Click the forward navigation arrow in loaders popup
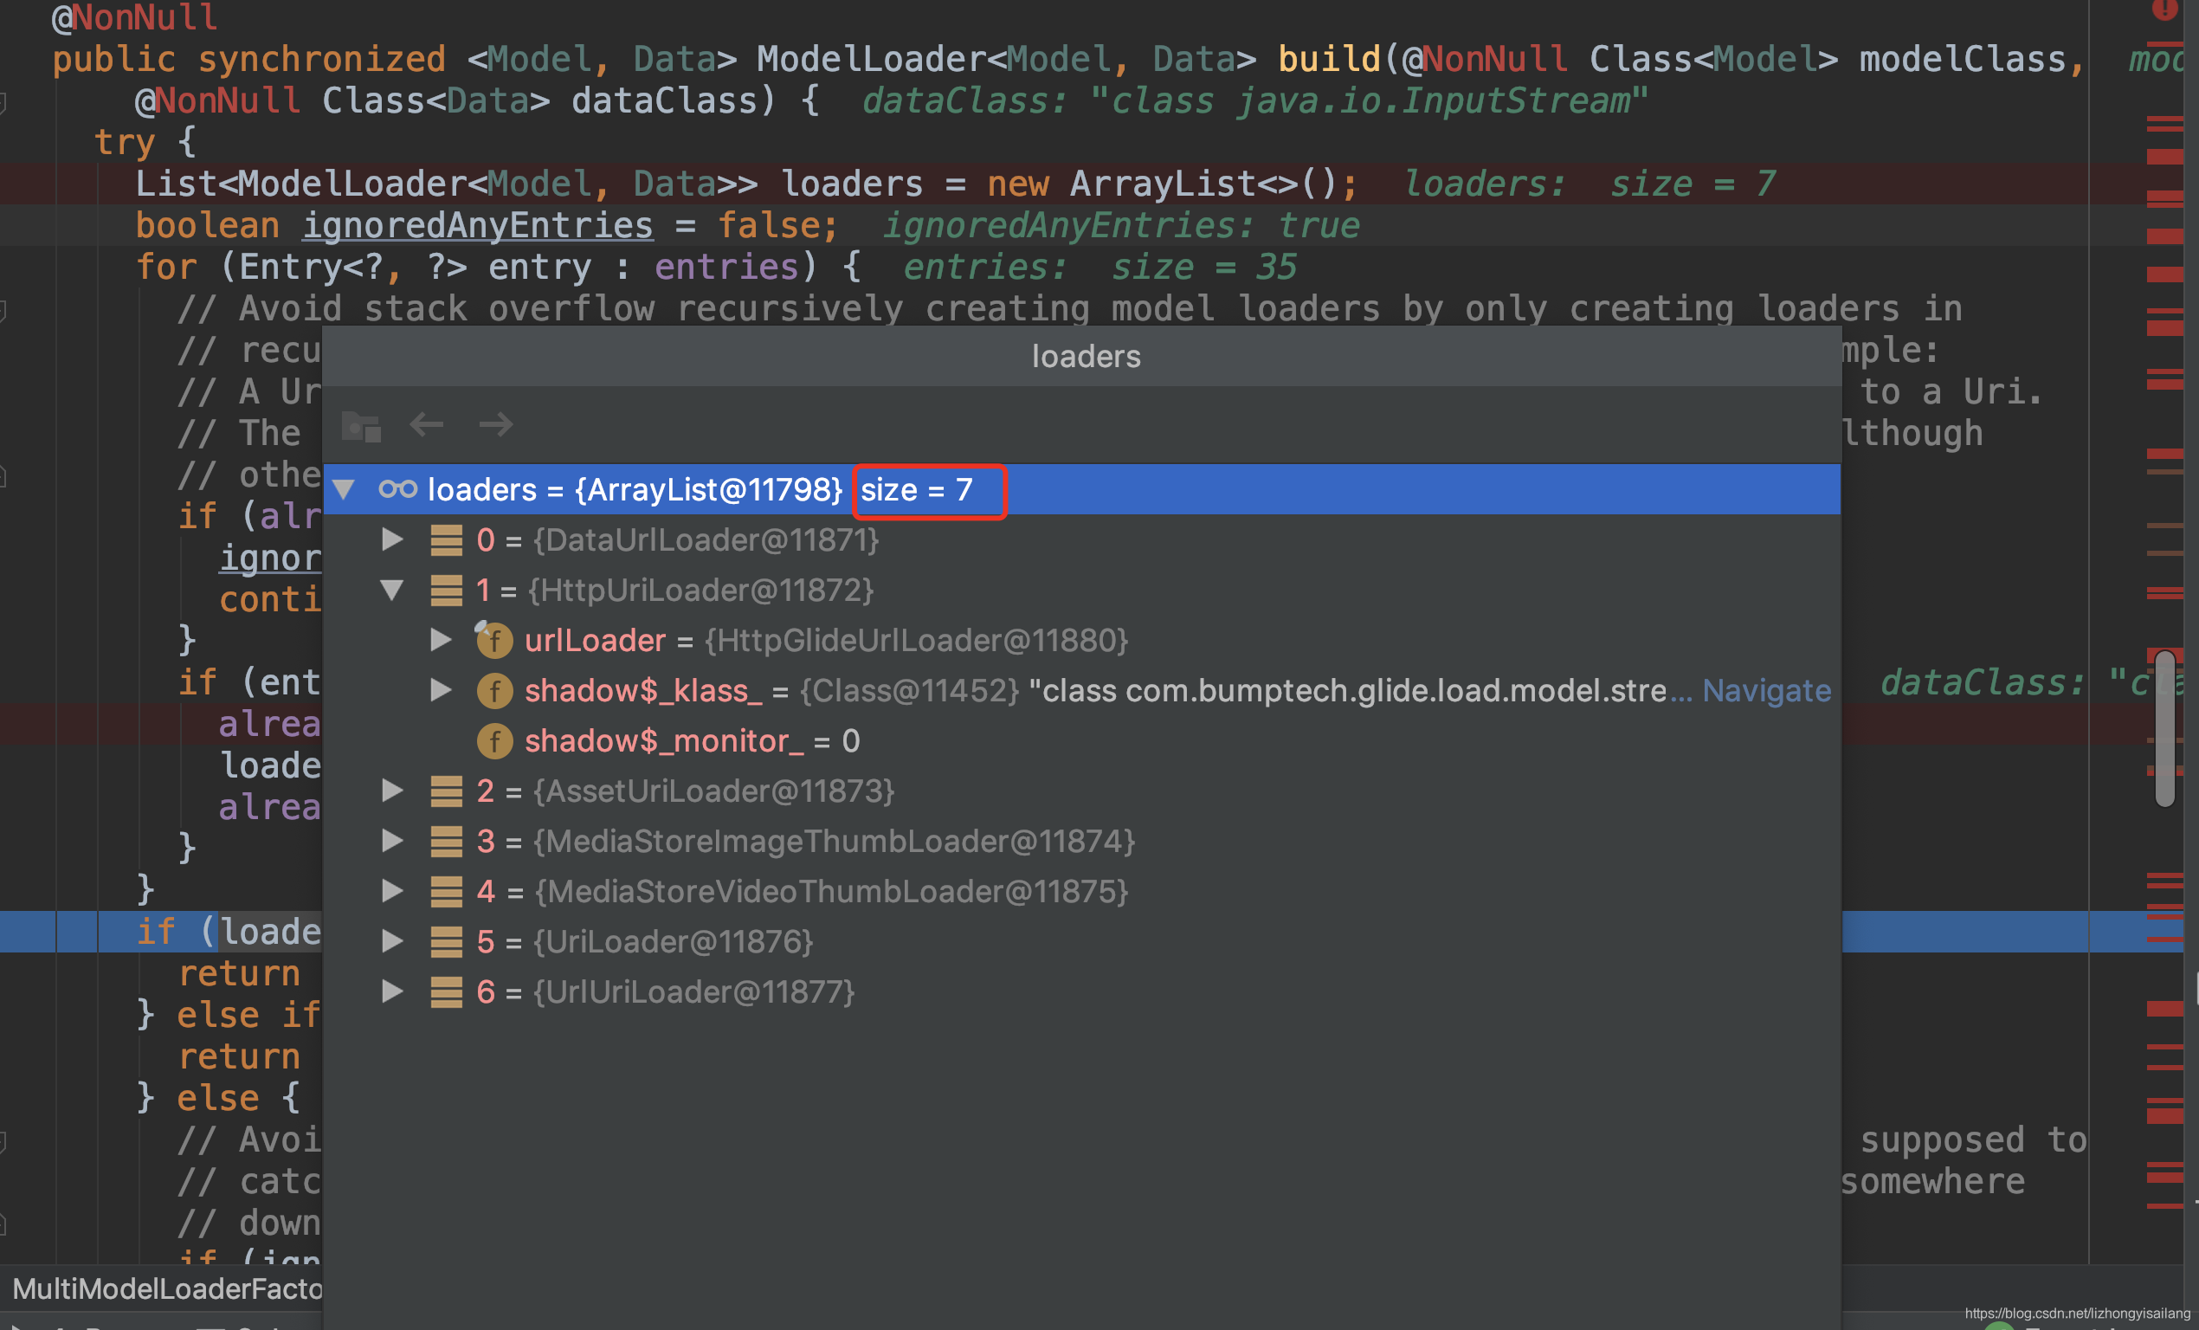This screenshot has height=1330, width=2199. (496, 426)
